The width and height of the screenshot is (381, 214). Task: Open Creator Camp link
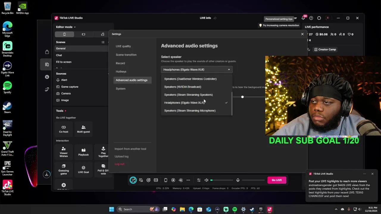[x=325, y=50]
